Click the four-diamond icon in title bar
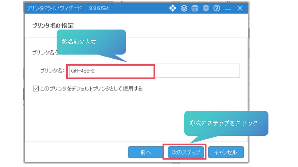The image size is (298, 167). pos(173,8)
